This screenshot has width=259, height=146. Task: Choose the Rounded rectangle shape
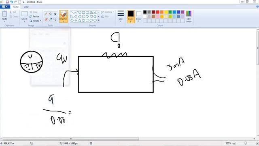click(x=87, y=13)
